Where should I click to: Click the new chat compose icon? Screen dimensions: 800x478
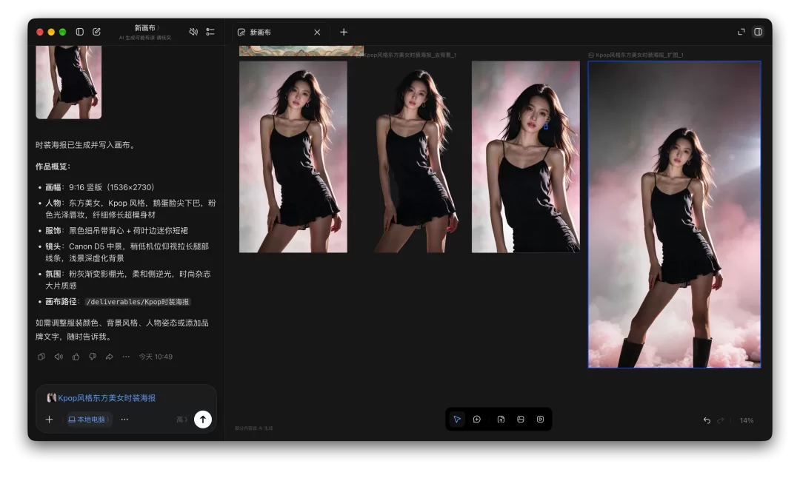coord(96,32)
